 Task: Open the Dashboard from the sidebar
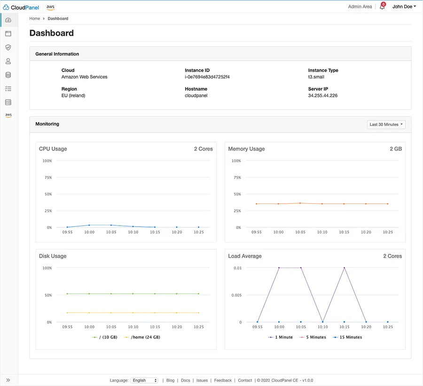(8, 20)
